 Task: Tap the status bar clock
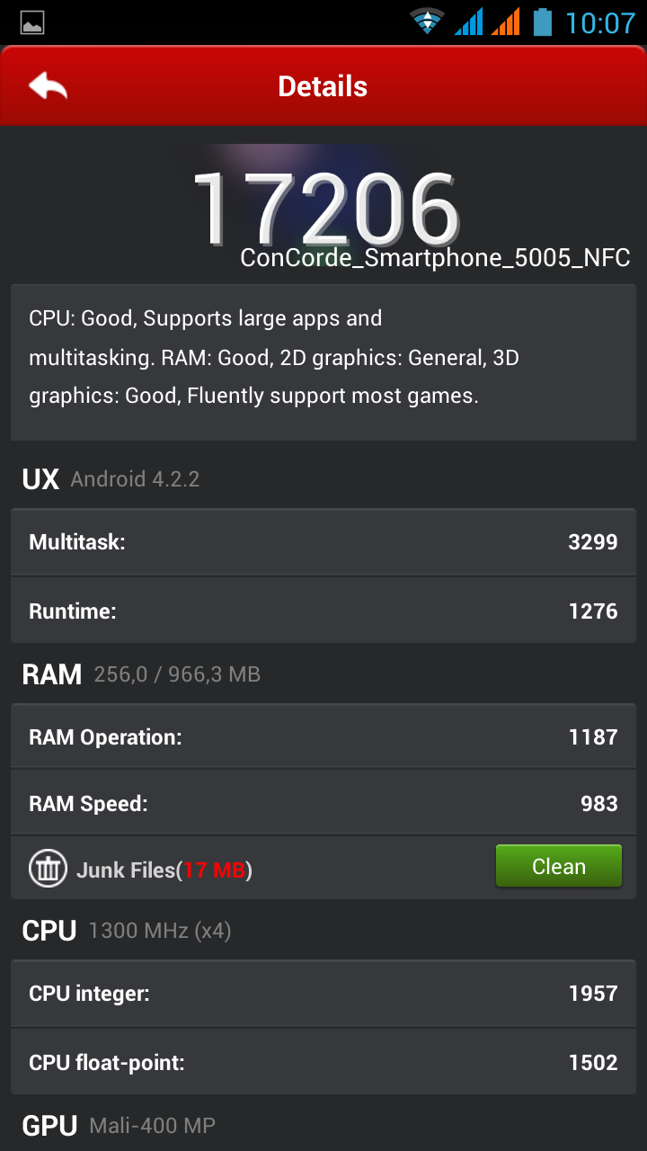coord(600,22)
